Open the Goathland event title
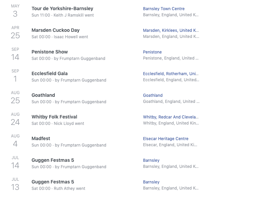 click(x=43, y=95)
